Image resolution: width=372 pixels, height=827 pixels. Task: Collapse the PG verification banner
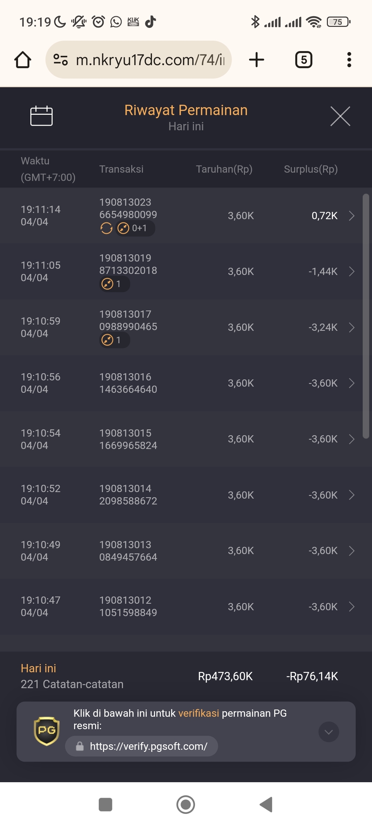[x=329, y=732]
